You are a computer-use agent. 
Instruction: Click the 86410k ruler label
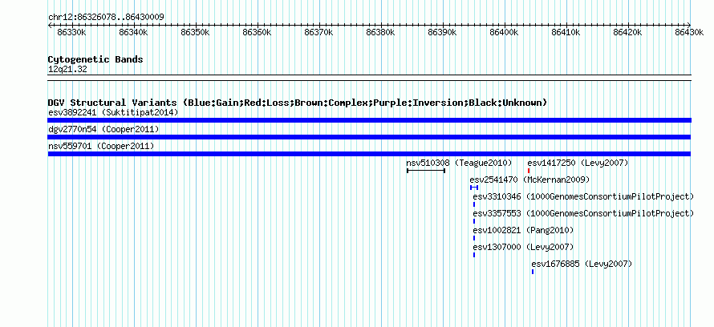[x=566, y=32]
